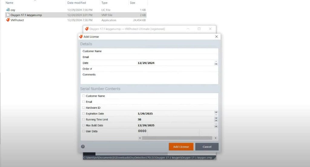Sort files by the Size column header
The image size is (310, 167).
click(x=133, y=3)
